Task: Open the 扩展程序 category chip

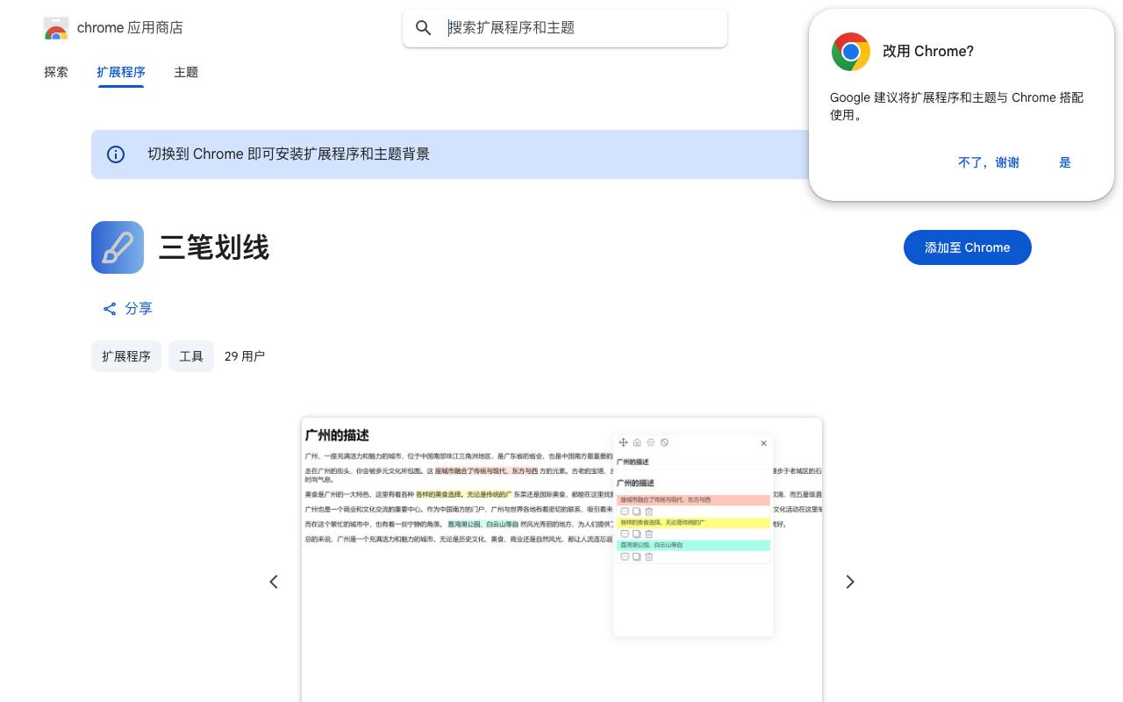Action: click(126, 356)
